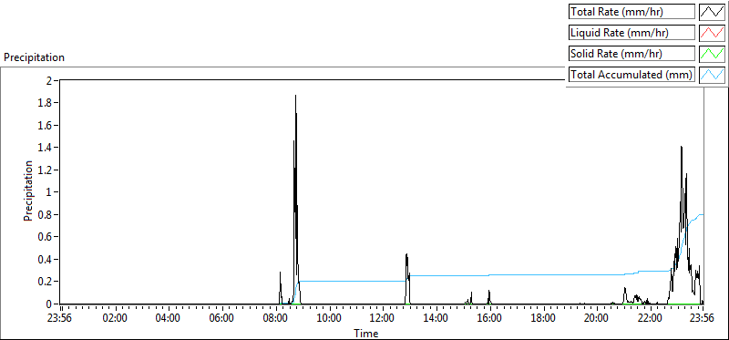Screen dimensions: 729x340
Task: Click the 10:00 time tick label
Action: (x=329, y=319)
